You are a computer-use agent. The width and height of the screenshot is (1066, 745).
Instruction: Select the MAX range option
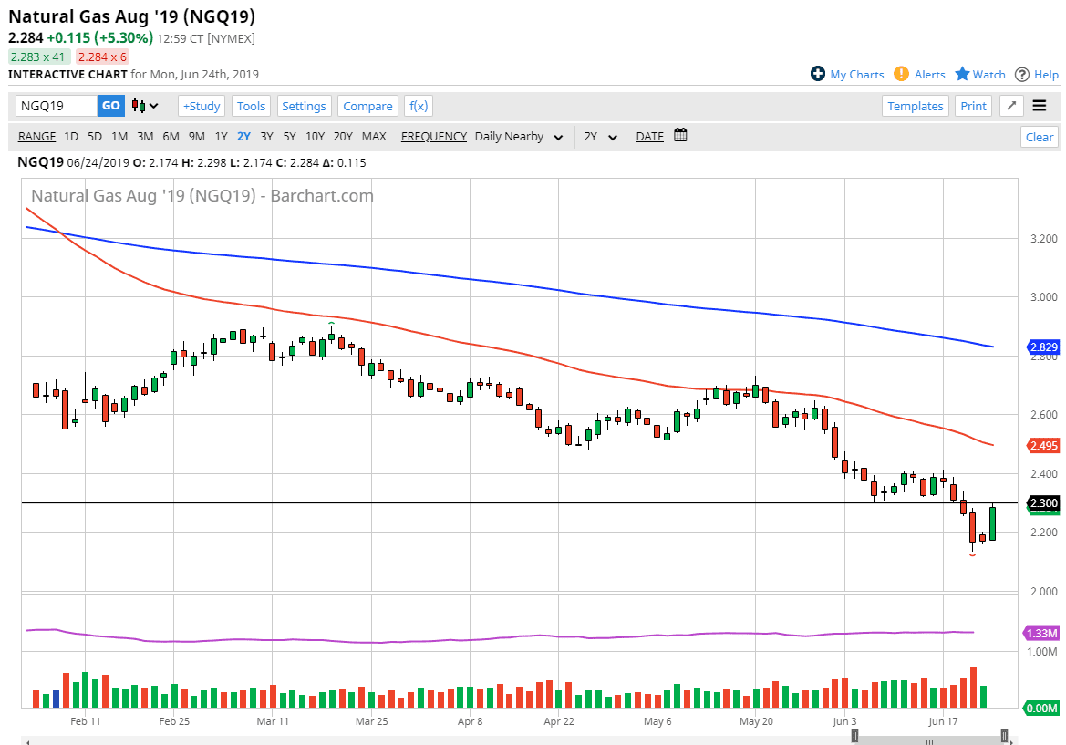[374, 137]
